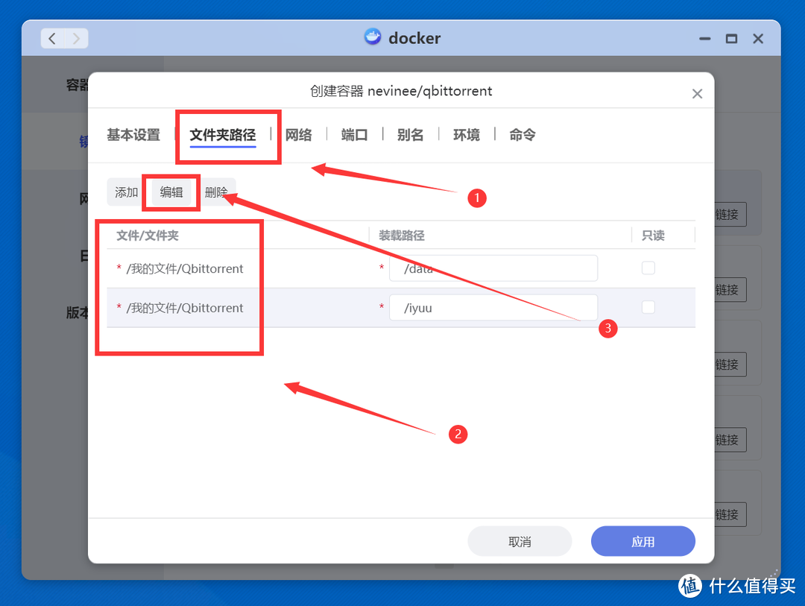Select the Qbittorrent folder in the /iyuu row
This screenshot has width=805, height=606.
185,308
